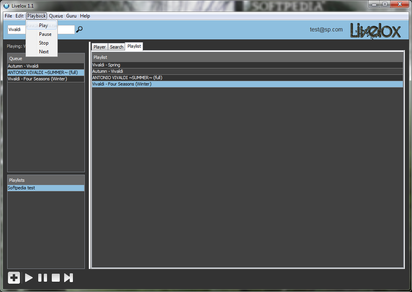Choose Pause from Playback menu
The height and width of the screenshot is (292, 412).
pos(42,34)
